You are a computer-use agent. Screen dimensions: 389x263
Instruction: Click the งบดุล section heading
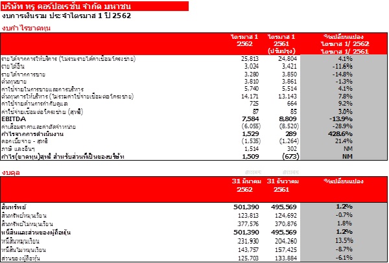pos(11,173)
